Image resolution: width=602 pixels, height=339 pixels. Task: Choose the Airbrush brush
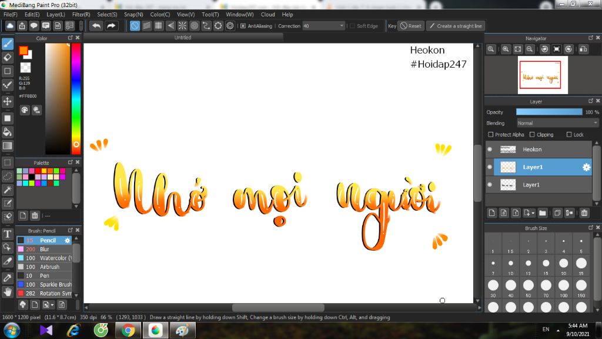pos(44,267)
